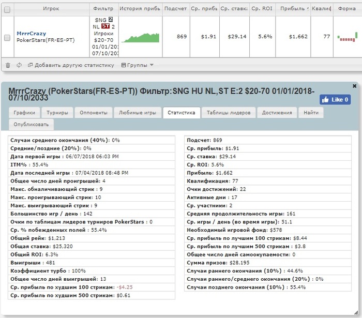Click the 5.6% ROI table cell

coord(263,37)
